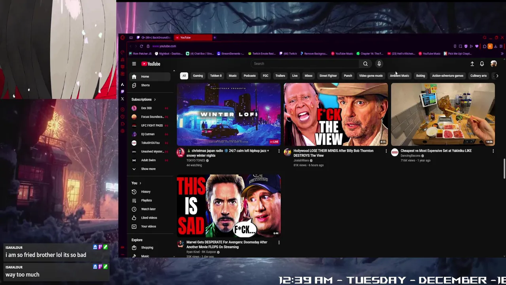Click the TOKYO TONES channel avatar
Viewport: 506px width, 285px height.
pos(180,152)
